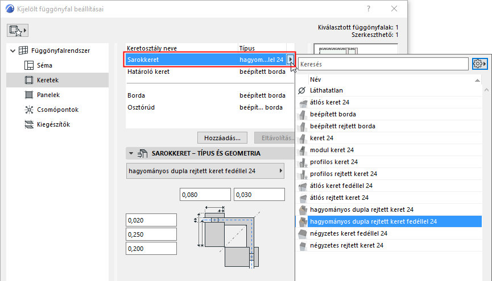Click the átlós keret fedéllel 24 icon
The image size is (492, 281).
[303, 186]
